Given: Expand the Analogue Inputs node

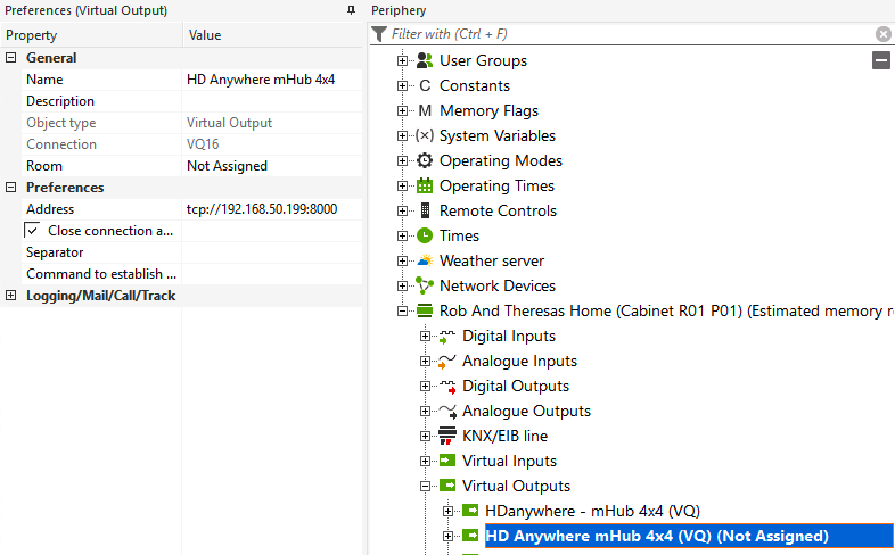Looking at the screenshot, I should click(x=425, y=361).
